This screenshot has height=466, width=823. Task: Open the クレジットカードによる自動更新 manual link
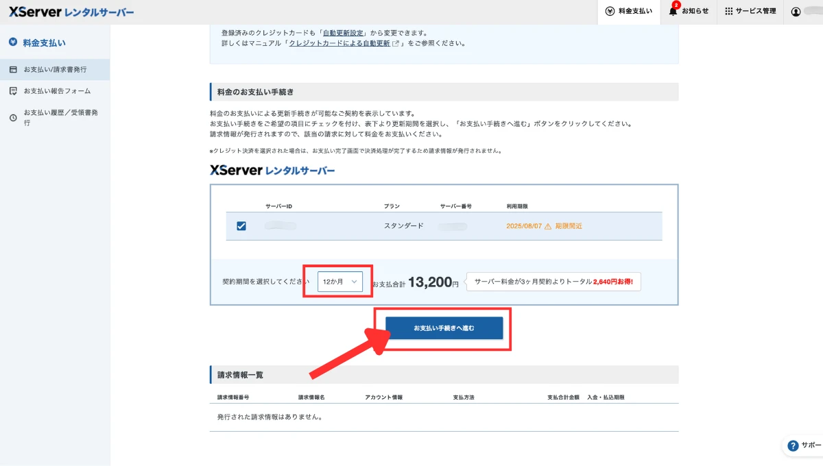[x=339, y=43]
